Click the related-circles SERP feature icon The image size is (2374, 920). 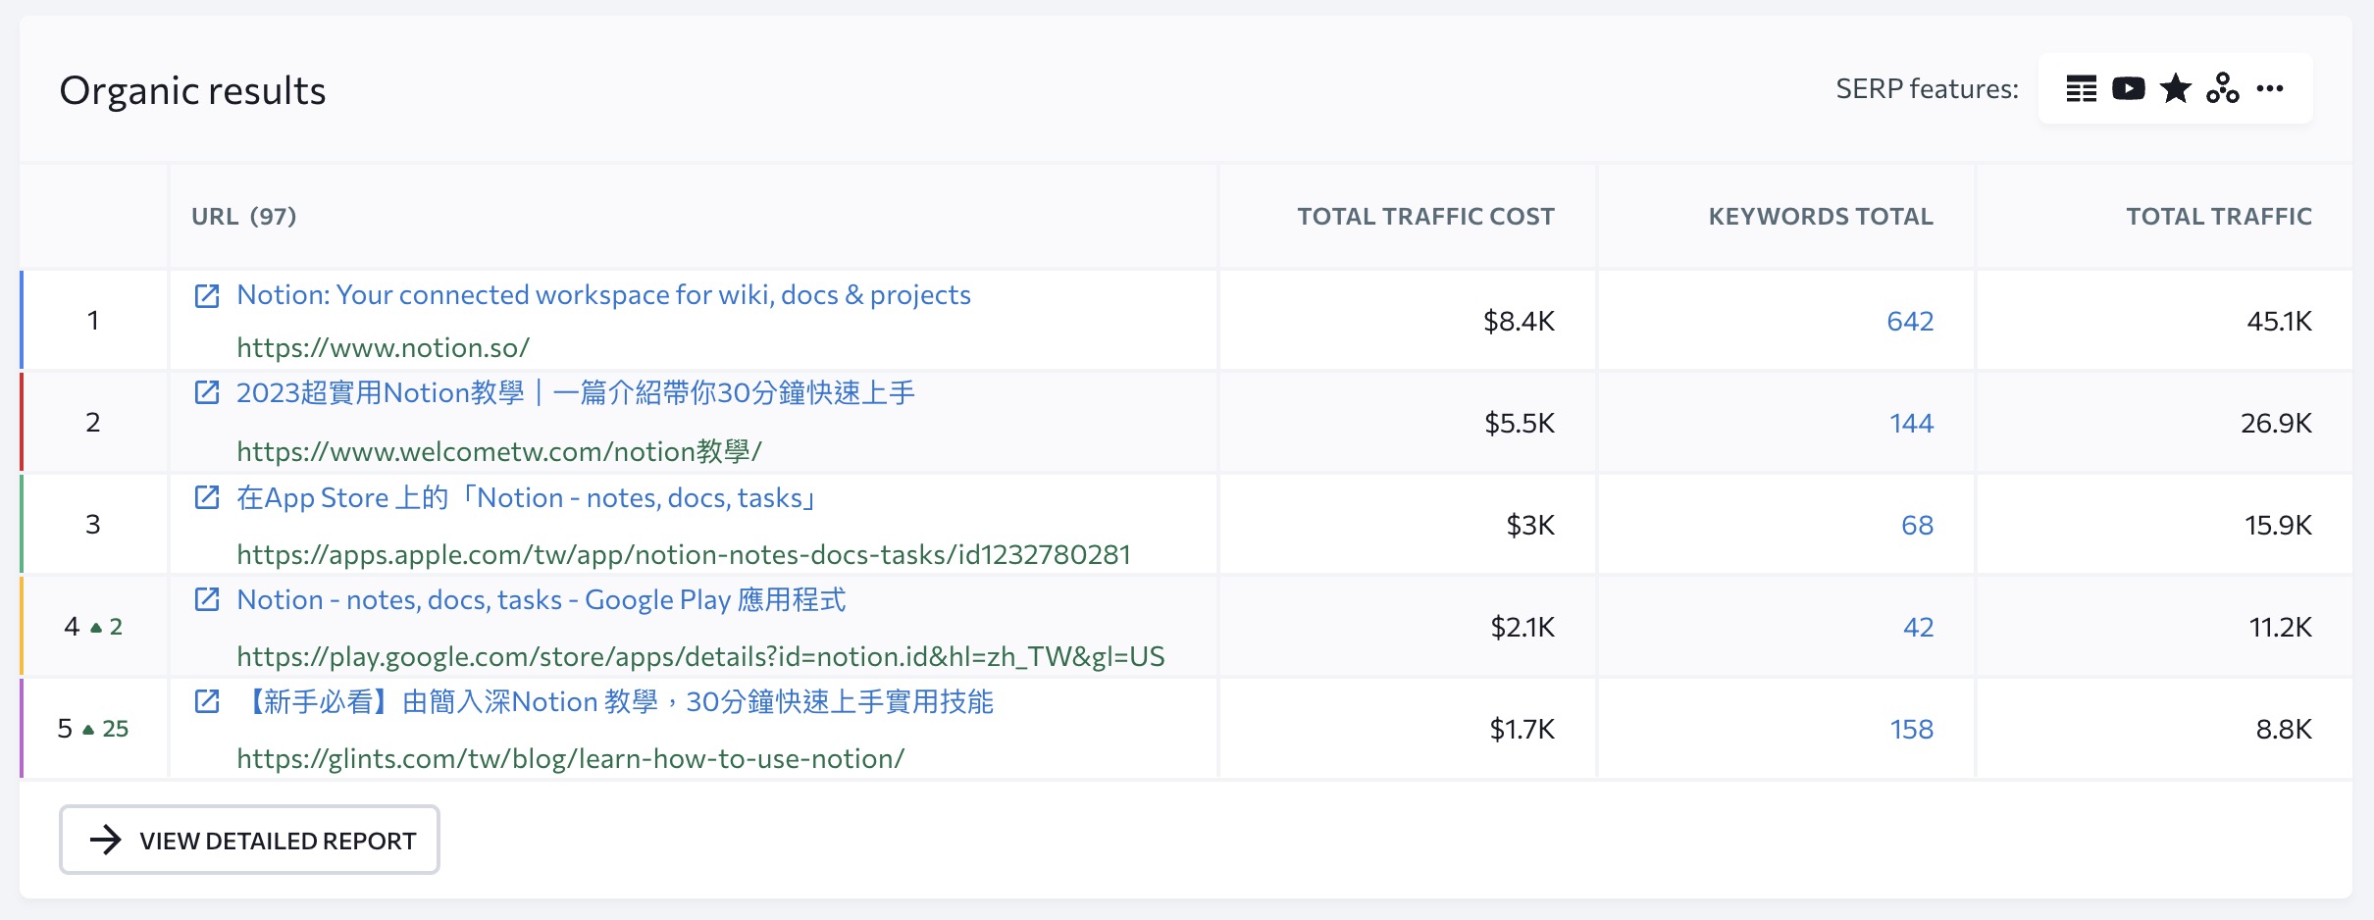[2223, 89]
